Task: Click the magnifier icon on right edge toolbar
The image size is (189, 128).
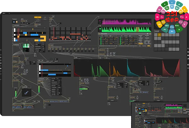Action: 188,48
